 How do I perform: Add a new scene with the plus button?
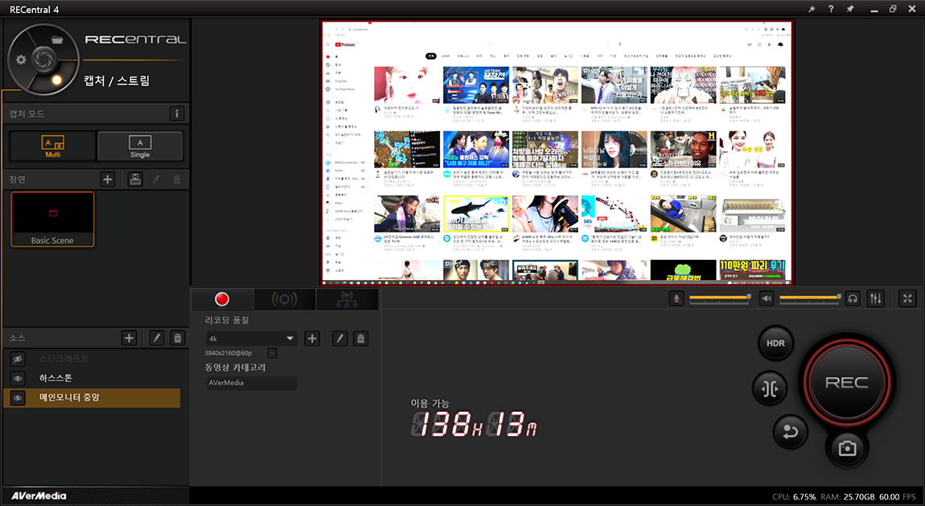[x=107, y=179]
